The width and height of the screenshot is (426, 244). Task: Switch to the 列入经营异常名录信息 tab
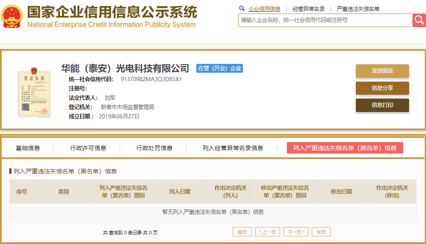point(233,148)
